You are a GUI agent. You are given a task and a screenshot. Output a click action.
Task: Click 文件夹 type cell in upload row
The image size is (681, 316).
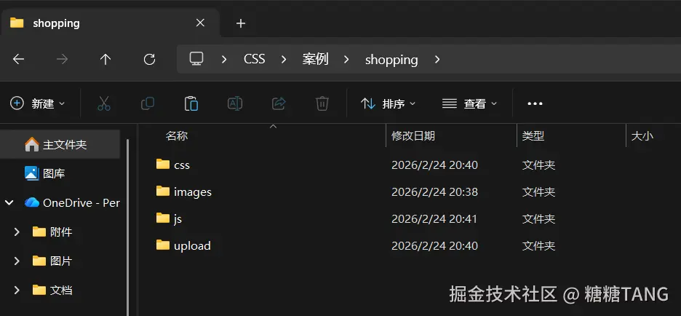538,245
